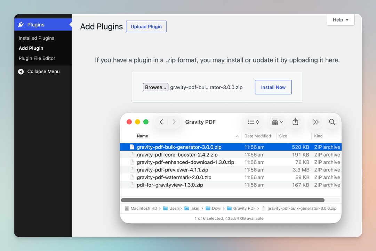Image resolution: width=376 pixels, height=251 pixels.
Task: Click file icon of gravity-pdf-enhanced-download row
Action: point(132,162)
